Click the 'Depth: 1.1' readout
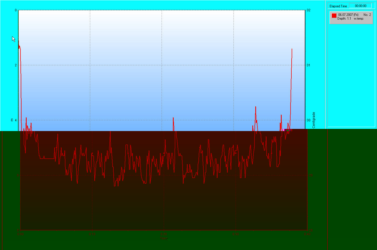 (344, 19)
